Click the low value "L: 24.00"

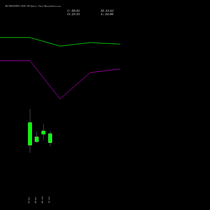click(107, 14)
